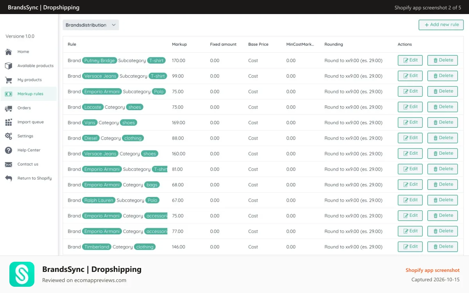Click the Add new rule button
The width and height of the screenshot is (469, 293).
click(x=441, y=25)
